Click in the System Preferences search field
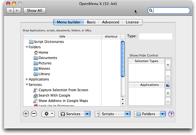The height and width of the screenshot is (135, 196). coord(169,10)
